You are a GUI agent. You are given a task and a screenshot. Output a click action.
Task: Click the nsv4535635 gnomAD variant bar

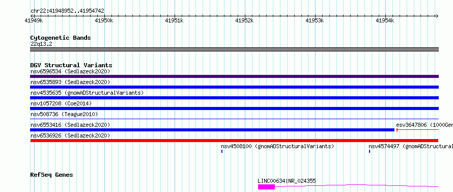[x=234, y=98]
